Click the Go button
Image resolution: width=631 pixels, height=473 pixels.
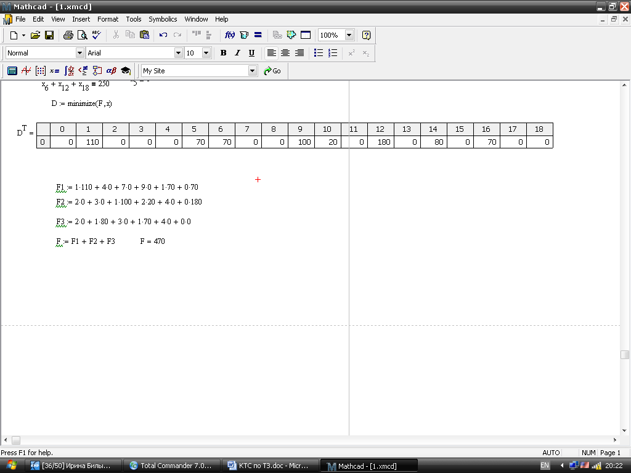[x=272, y=71]
